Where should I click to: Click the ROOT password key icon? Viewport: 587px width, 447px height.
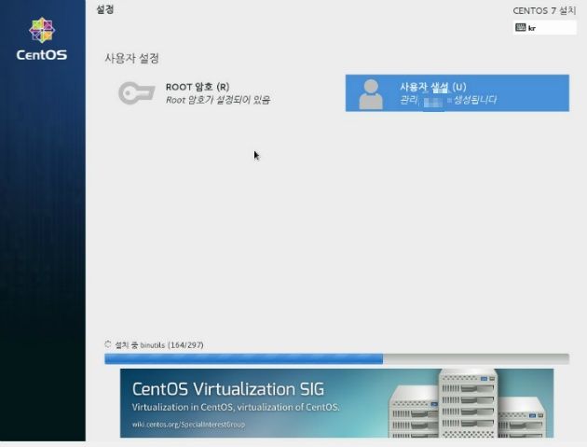click(137, 92)
